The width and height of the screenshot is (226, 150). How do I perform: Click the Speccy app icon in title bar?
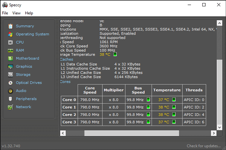coord(5,5)
